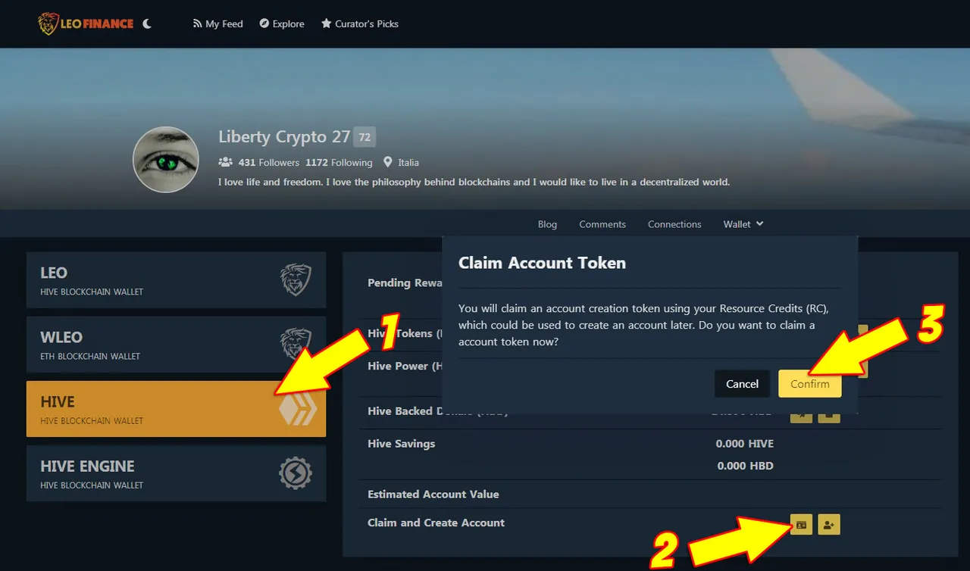The image size is (970, 571).
Task: Go to the Explore page
Action: tap(282, 23)
